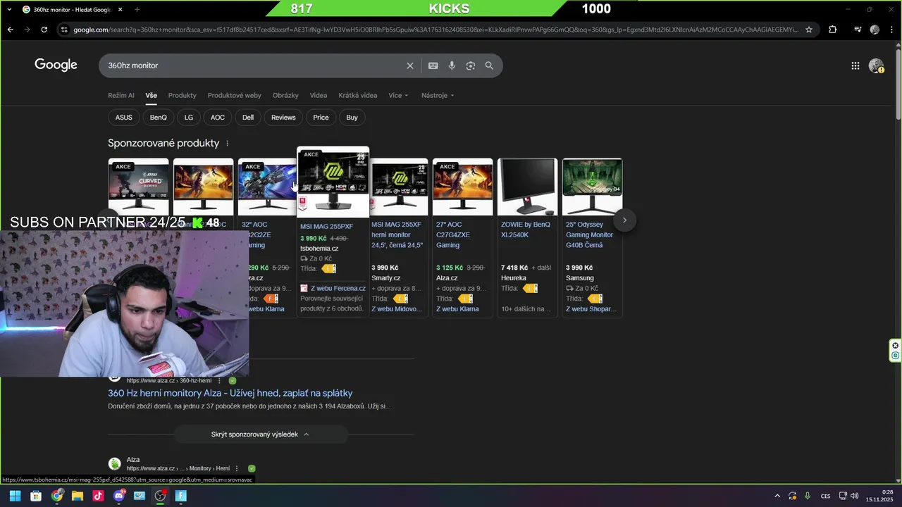
Task: Select the Reviews filter chip
Action: pos(283,118)
